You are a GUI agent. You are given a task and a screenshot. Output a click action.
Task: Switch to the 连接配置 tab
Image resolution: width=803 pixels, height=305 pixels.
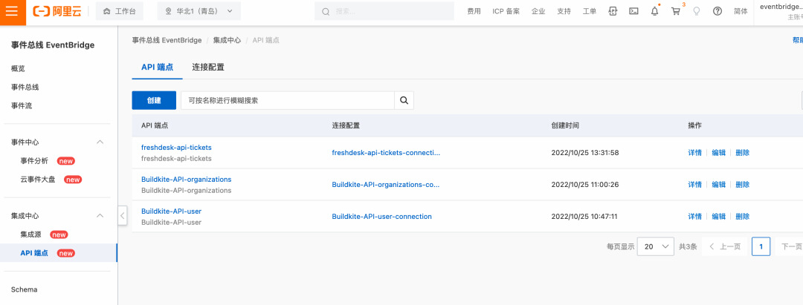click(x=208, y=67)
